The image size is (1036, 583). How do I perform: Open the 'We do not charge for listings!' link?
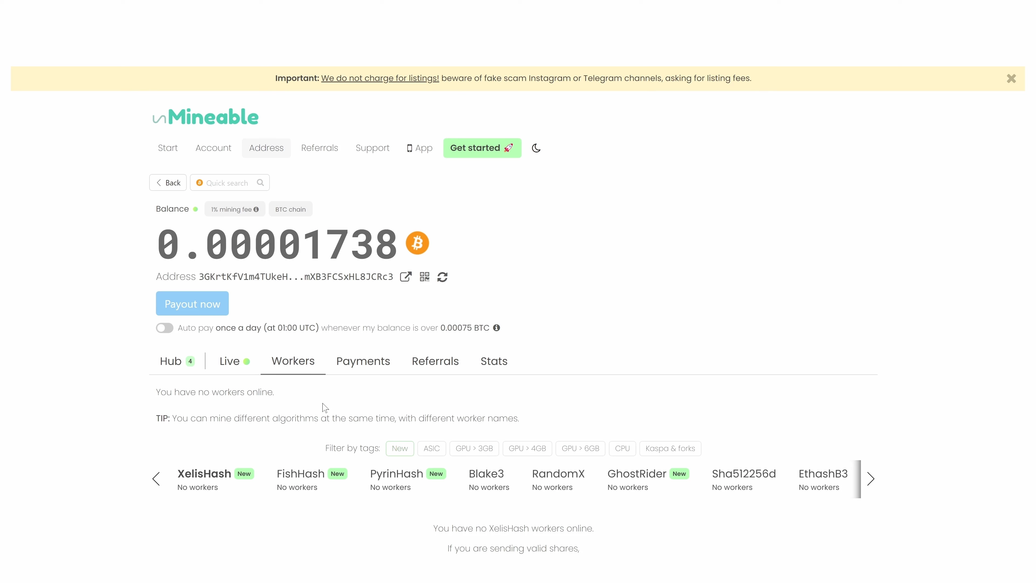(380, 78)
